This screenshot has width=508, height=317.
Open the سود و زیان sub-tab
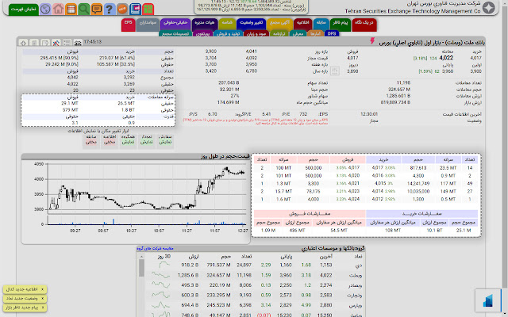coord(256,33)
